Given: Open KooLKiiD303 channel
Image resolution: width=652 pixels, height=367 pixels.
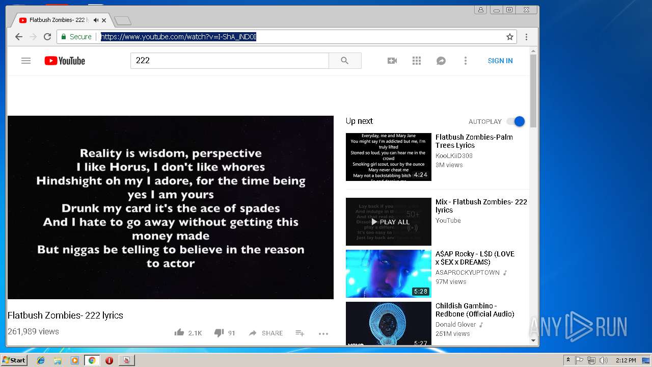Looking at the screenshot, I should [454, 156].
